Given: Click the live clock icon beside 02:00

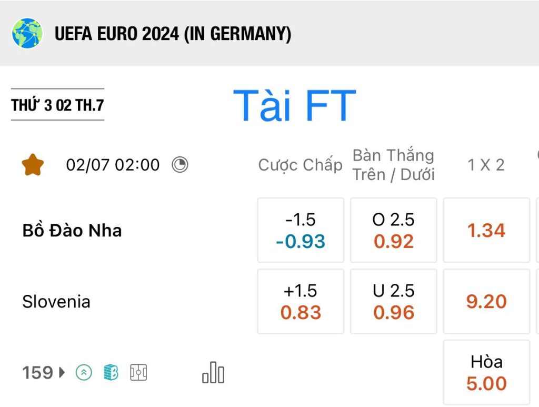Looking at the screenshot, I should coord(180,165).
